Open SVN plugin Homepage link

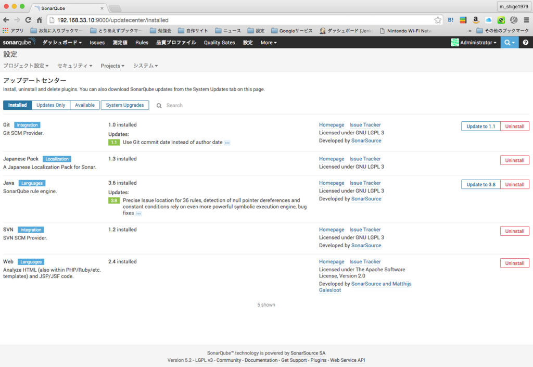click(x=332, y=230)
